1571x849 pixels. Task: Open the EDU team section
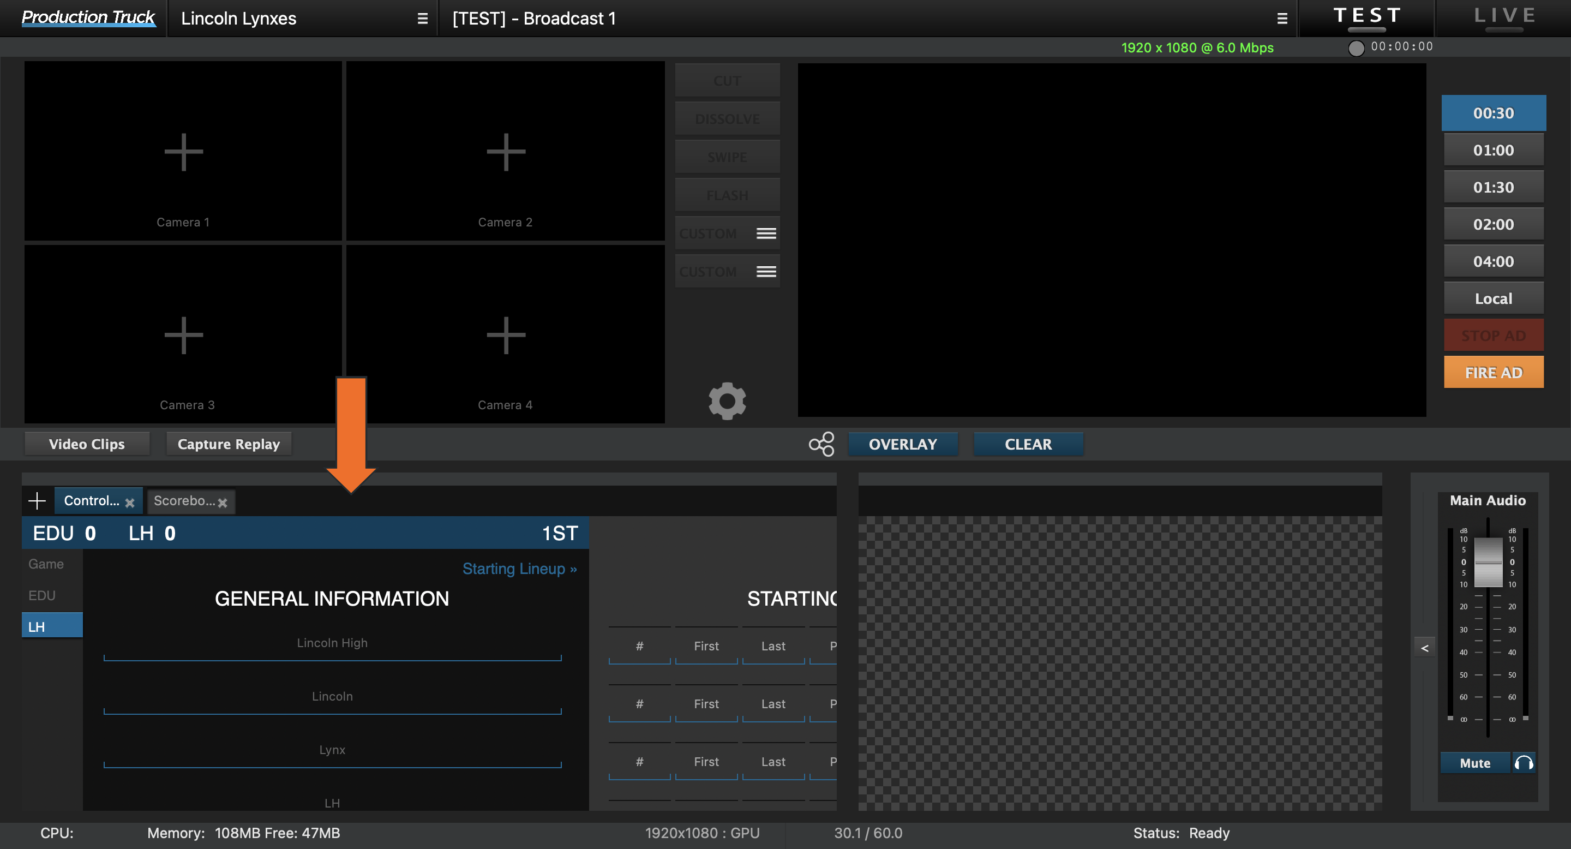pyautogui.click(x=42, y=595)
